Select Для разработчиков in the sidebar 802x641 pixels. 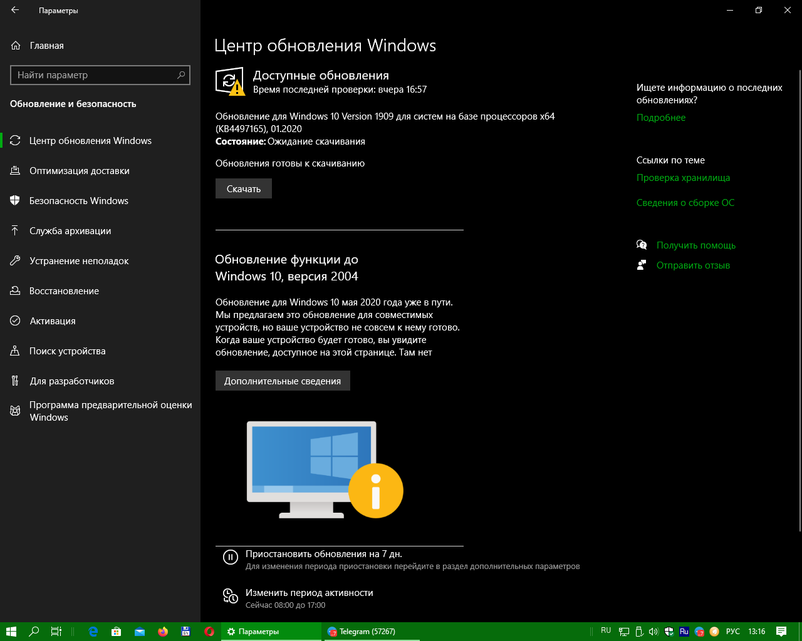[x=100, y=381]
